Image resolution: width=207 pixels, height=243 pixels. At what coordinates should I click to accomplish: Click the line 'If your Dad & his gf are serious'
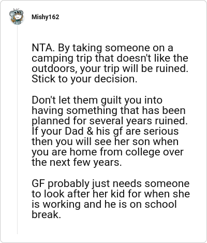tap(105, 131)
